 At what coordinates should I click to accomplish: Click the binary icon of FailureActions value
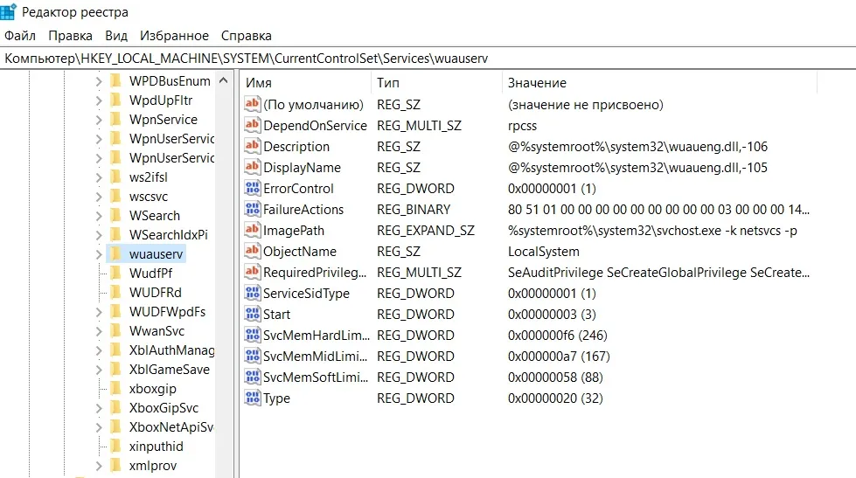point(252,209)
